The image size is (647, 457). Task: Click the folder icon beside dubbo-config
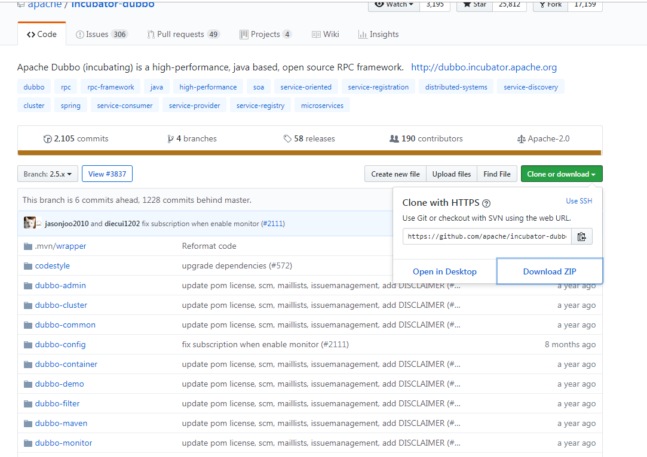coord(28,345)
